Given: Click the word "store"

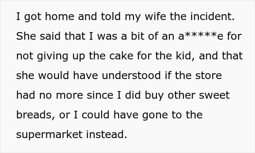Looking at the screenshot, I should point(209,75).
